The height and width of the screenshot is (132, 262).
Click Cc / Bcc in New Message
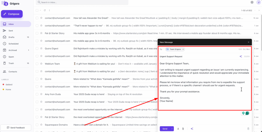[x=246, y=49]
